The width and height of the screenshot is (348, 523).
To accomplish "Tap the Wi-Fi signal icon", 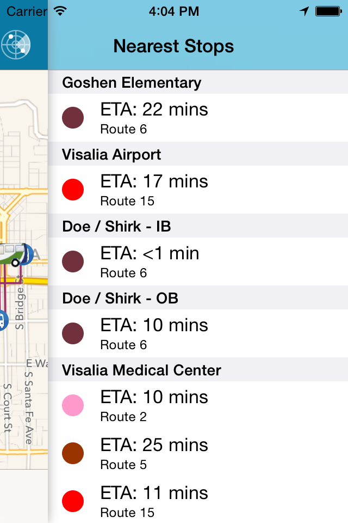I will pyautogui.click(x=60, y=11).
